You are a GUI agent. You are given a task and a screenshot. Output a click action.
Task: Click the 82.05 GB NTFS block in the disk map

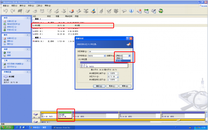click(x=183, y=115)
